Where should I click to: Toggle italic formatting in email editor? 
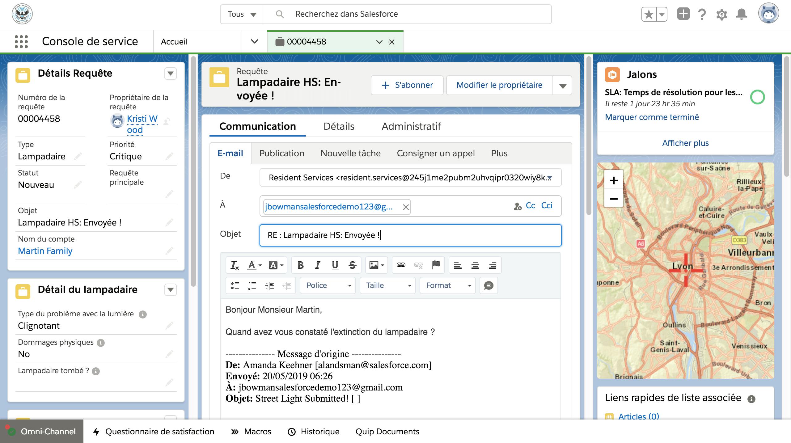(318, 265)
